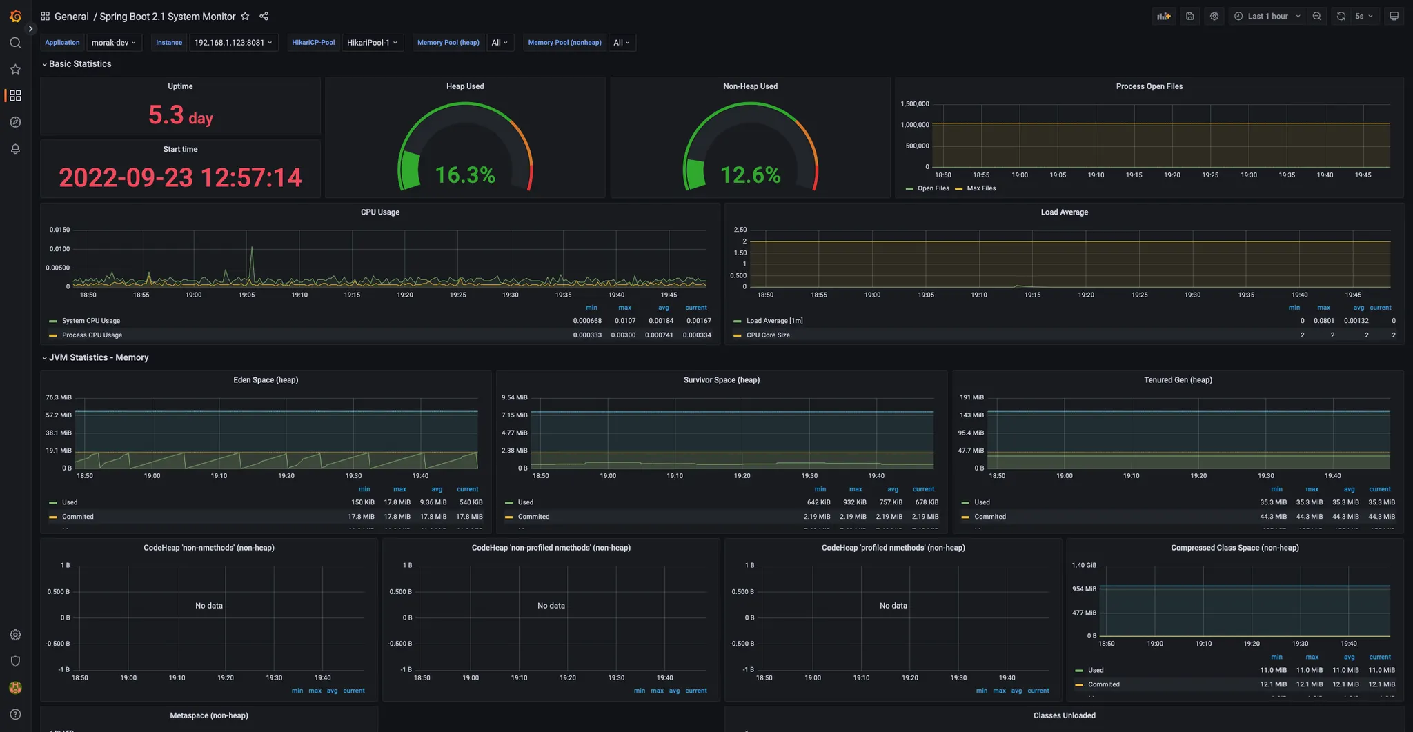
Task: Click the Add panel icon
Action: tap(1164, 17)
